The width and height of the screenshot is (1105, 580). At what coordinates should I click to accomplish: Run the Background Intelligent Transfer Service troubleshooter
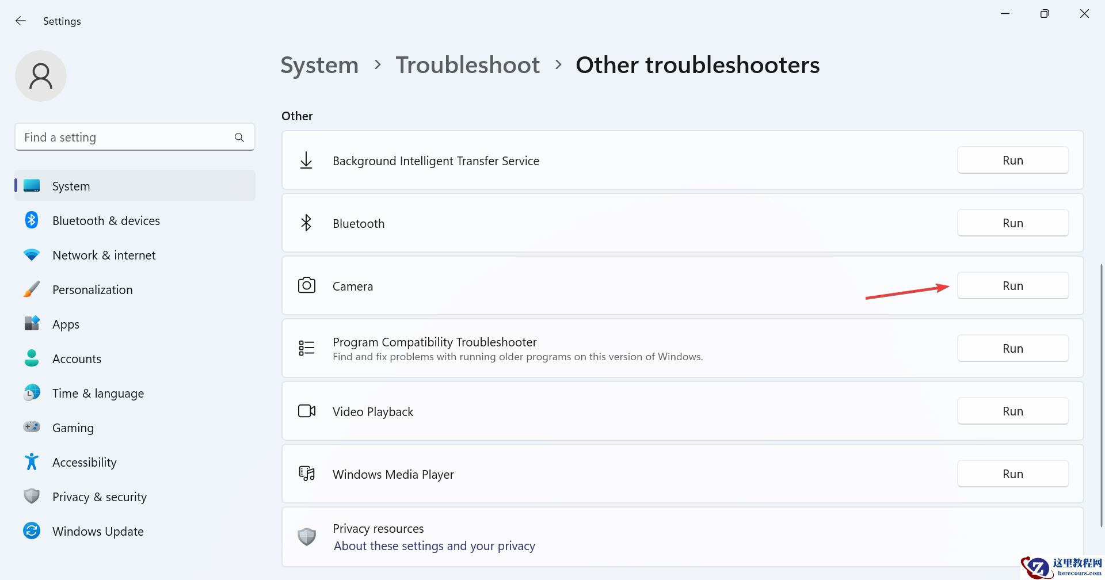tap(1012, 161)
